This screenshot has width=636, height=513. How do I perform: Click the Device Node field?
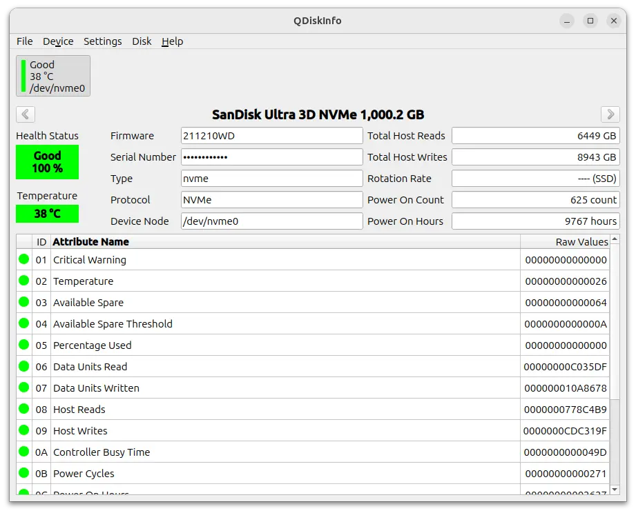[x=272, y=221]
